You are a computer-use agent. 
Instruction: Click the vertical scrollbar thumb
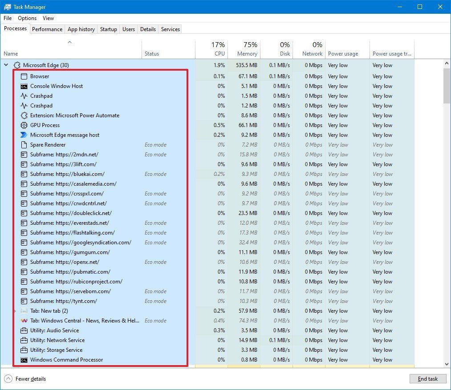coord(447,84)
